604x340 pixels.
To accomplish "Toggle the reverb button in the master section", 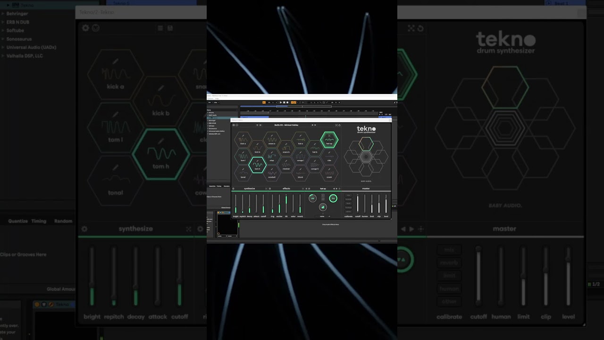I will pos(349,199).
